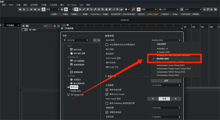Adjust the 2 Seconds disk preload stepper

179,108
